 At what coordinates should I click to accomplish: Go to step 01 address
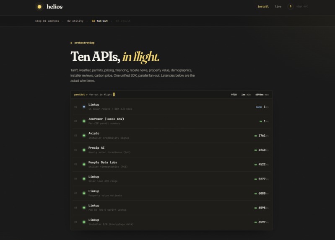(x=47, y=21)
